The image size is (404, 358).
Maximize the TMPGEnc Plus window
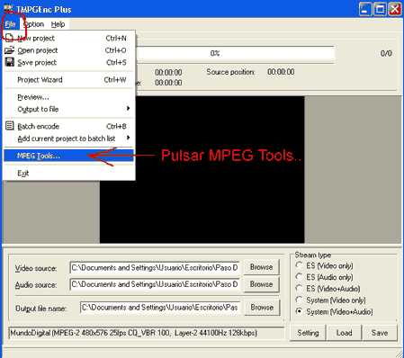point(380,9)
